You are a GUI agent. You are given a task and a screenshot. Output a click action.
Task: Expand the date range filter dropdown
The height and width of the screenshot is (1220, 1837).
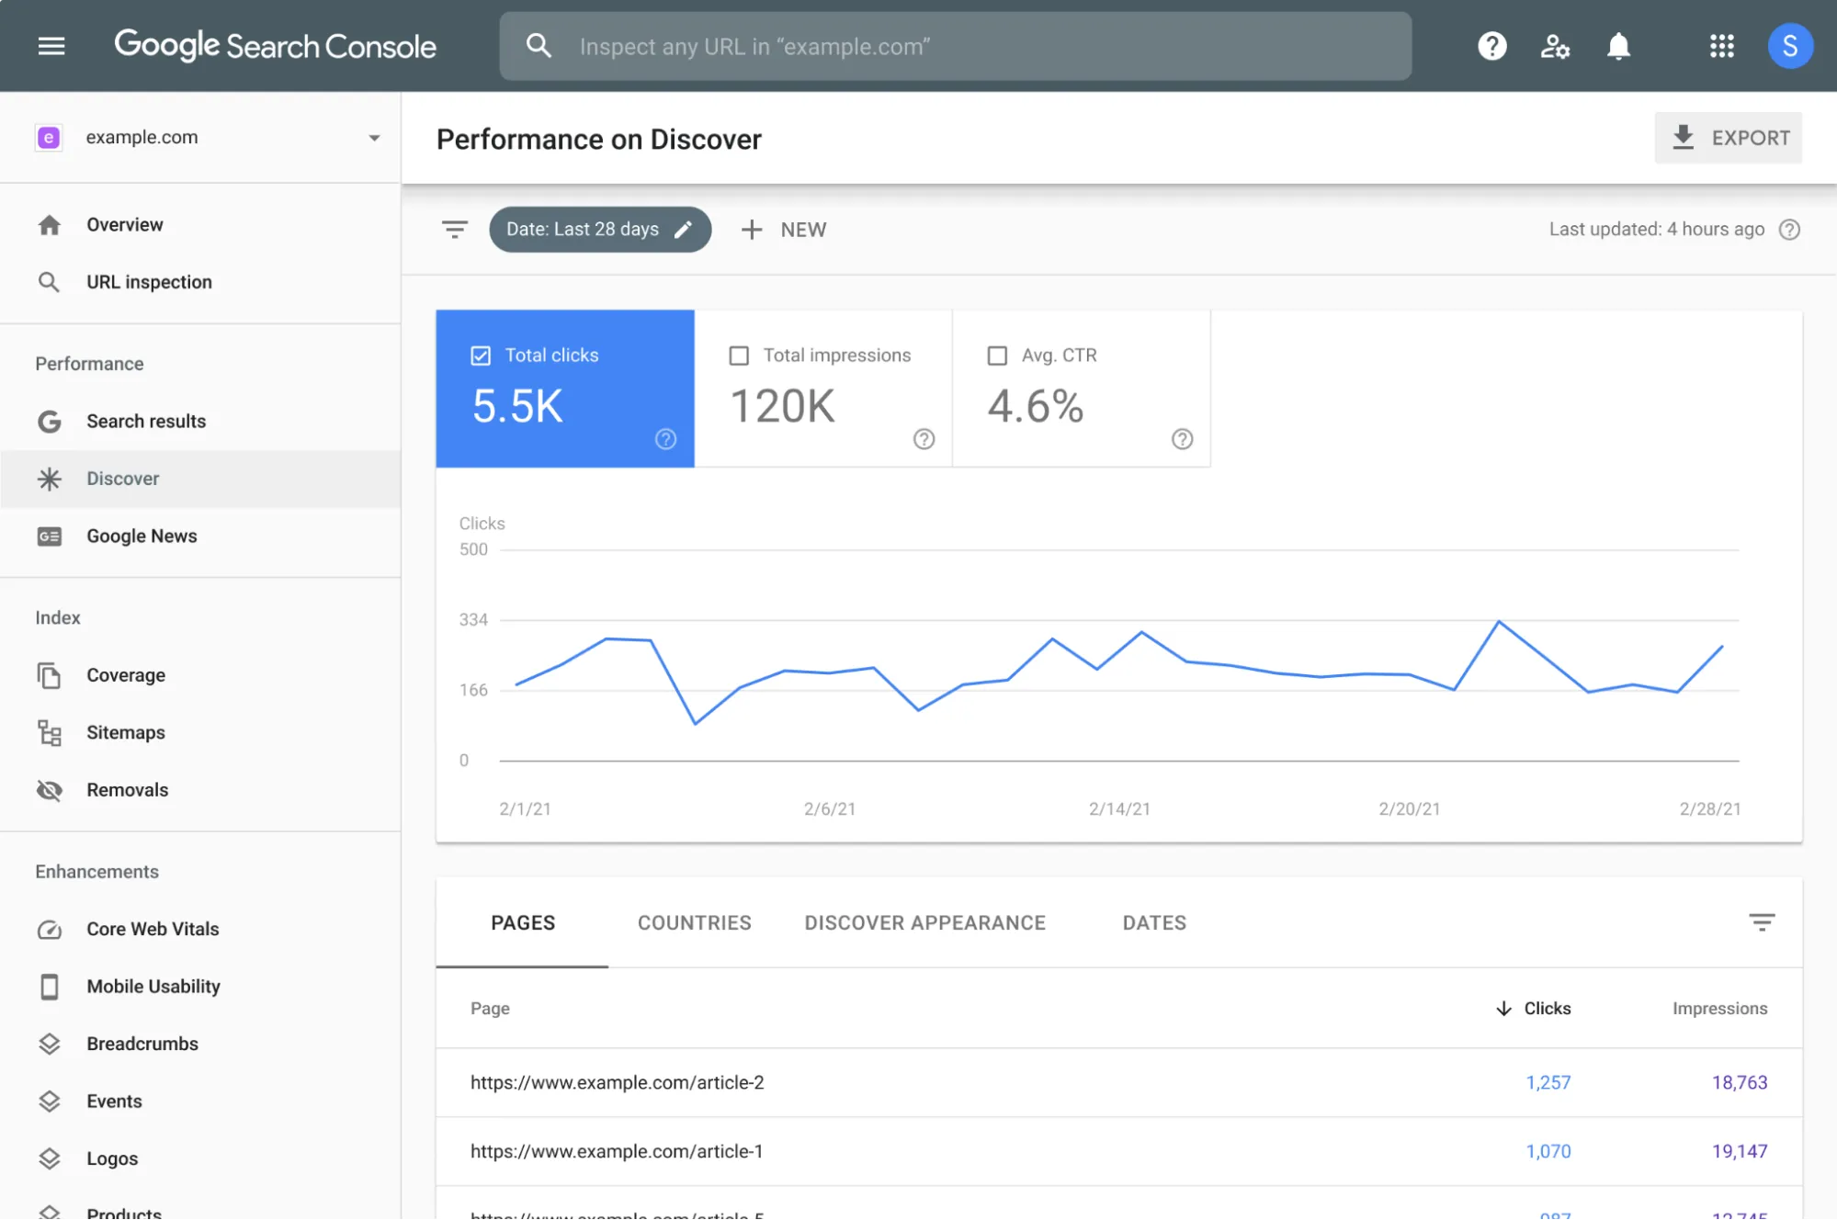599,229
